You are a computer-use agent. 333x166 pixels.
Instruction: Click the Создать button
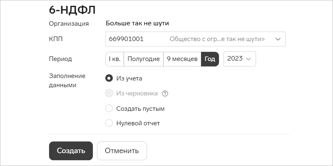click(x=71, y=151)
